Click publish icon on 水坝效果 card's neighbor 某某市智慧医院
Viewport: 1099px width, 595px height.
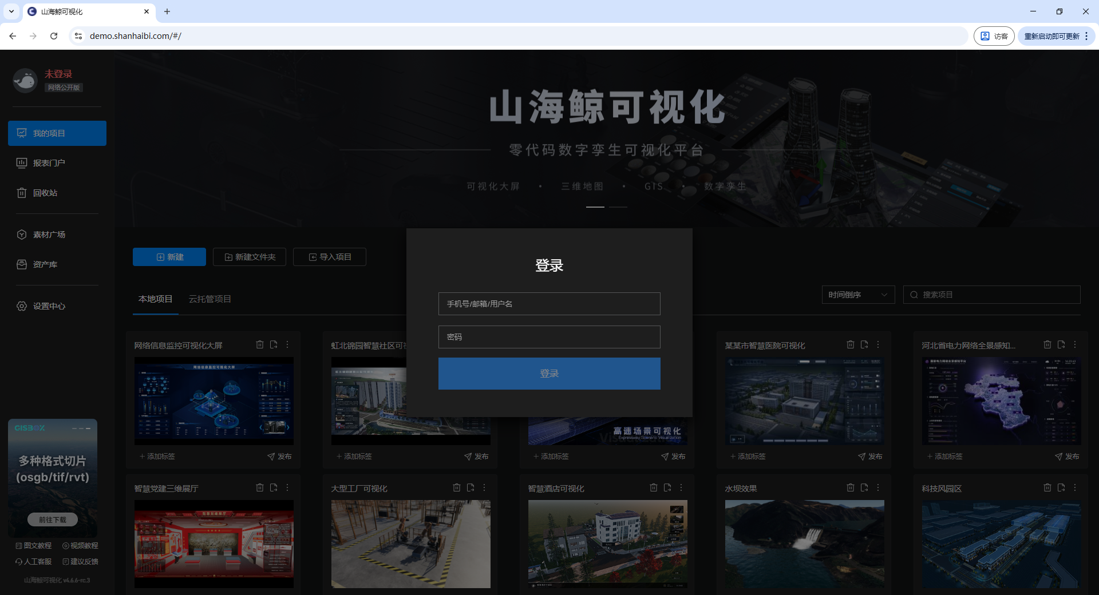tap(869, 457)
